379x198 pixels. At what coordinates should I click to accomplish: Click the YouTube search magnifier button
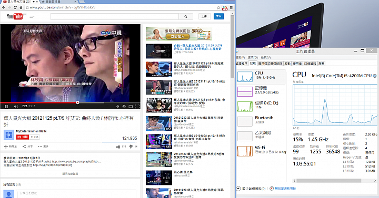tap(186, 16)
